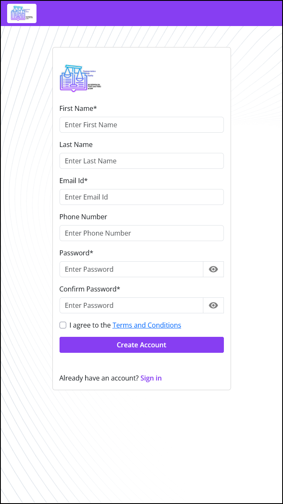This screenshot has height=504, width=283.
Task: Select Sign in to go to login
Action: click(151, 378)
